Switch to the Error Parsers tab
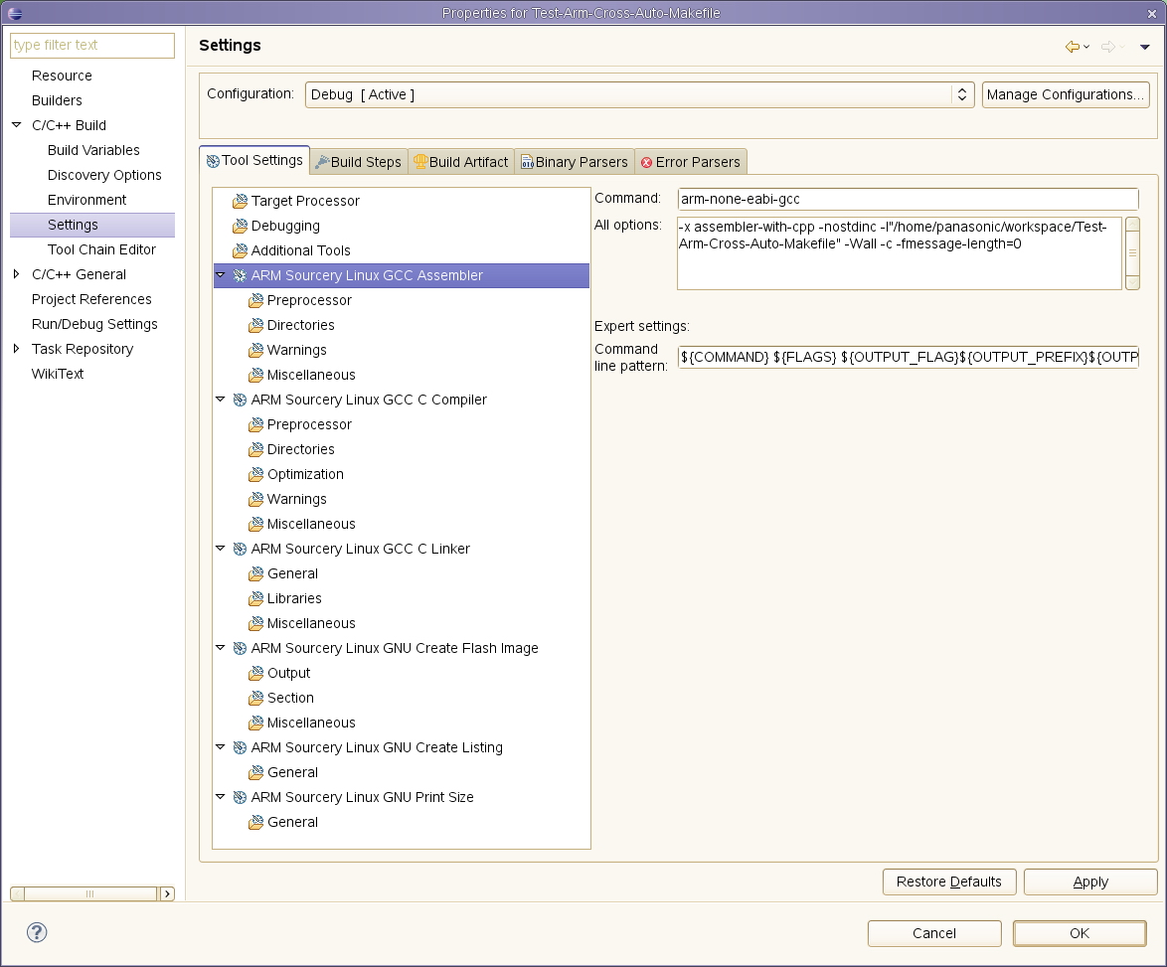The width and height of the screenshot is (1167, 967). pyautogui.click(x=691, y=162)
